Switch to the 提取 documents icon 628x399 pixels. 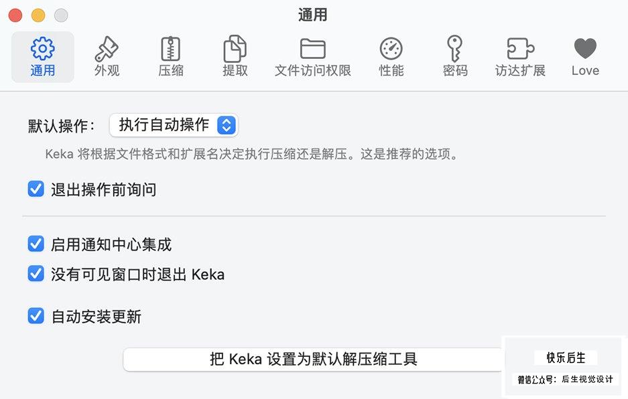click(235, 49)
